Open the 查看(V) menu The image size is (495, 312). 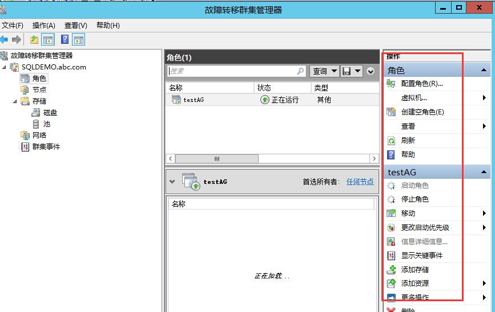point(76,26)
